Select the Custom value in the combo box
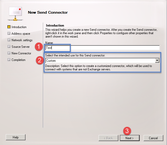Viewport: 167px width, 145px height. click(100, 61)
